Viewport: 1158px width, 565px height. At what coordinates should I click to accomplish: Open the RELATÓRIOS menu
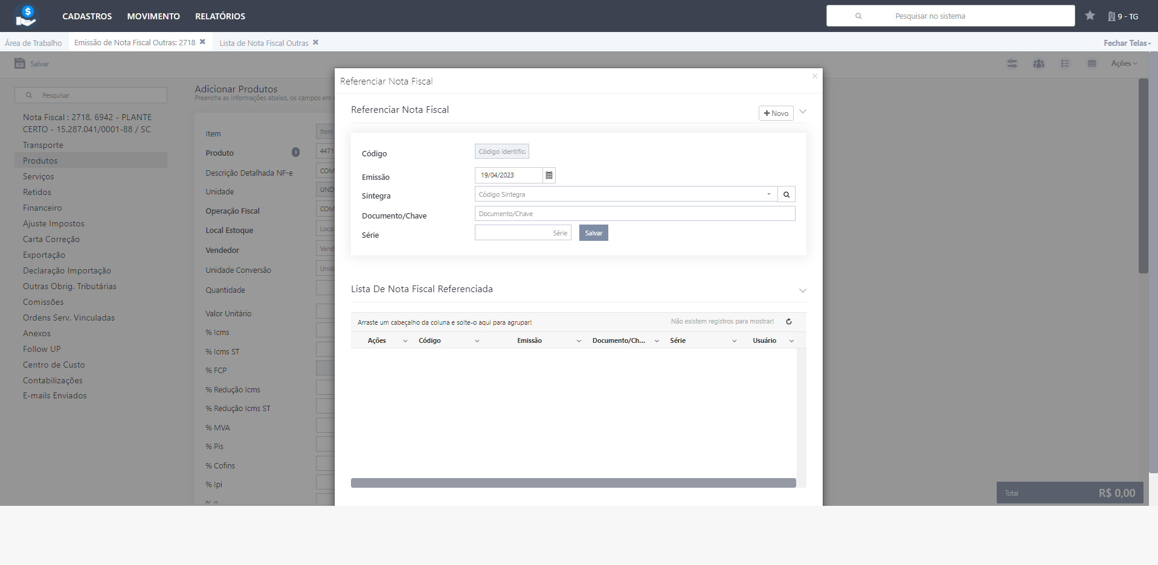[x=220, y=16]
